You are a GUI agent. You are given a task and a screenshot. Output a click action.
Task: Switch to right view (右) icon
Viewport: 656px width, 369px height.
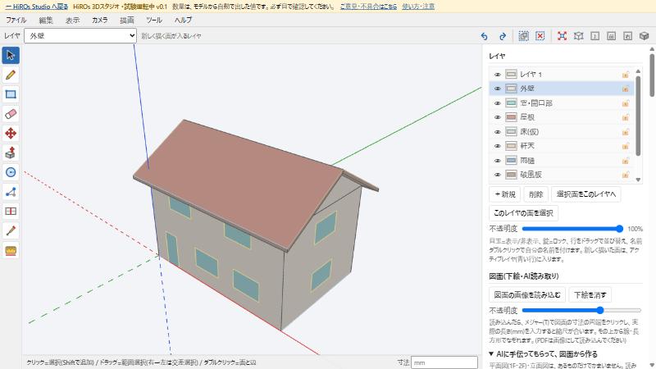pyautogui.click(x=627, y=36)
